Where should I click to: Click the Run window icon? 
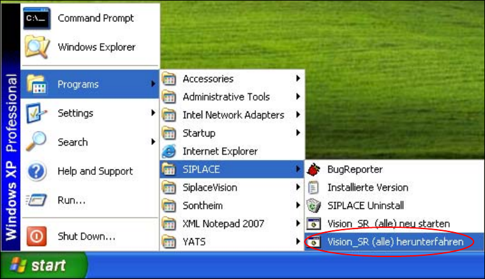(37, 200)
